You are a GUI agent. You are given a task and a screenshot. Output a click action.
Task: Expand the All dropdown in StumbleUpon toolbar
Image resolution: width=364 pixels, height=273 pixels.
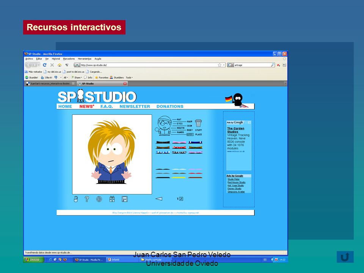click(x=66, y=77)
